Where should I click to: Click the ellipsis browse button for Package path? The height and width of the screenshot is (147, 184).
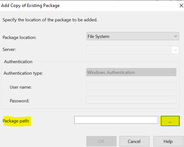170,121
